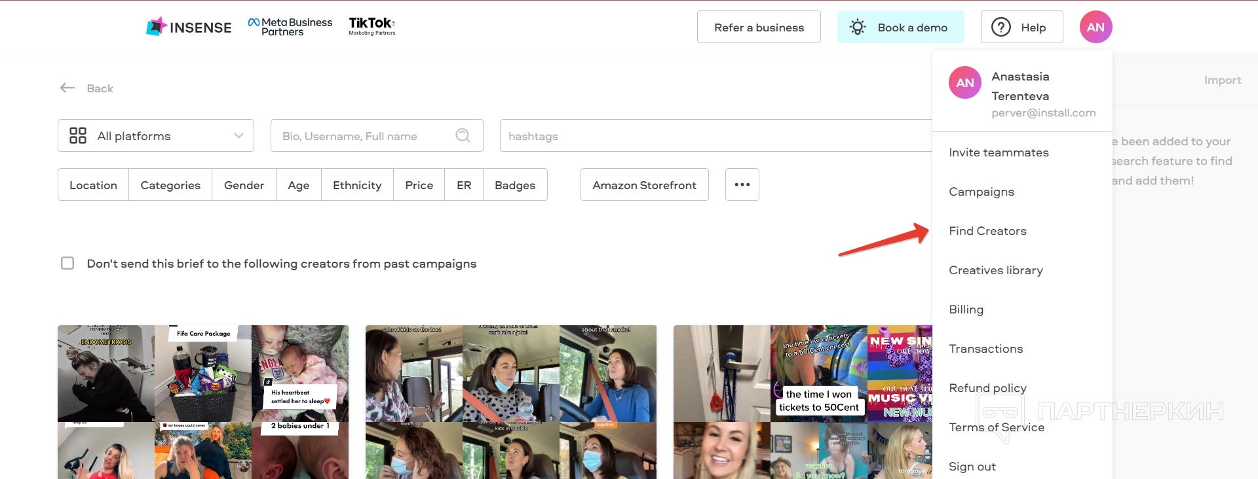1258x479 pixels.
Task: Open the three-dots more filters button
Action: coord(742,185)
